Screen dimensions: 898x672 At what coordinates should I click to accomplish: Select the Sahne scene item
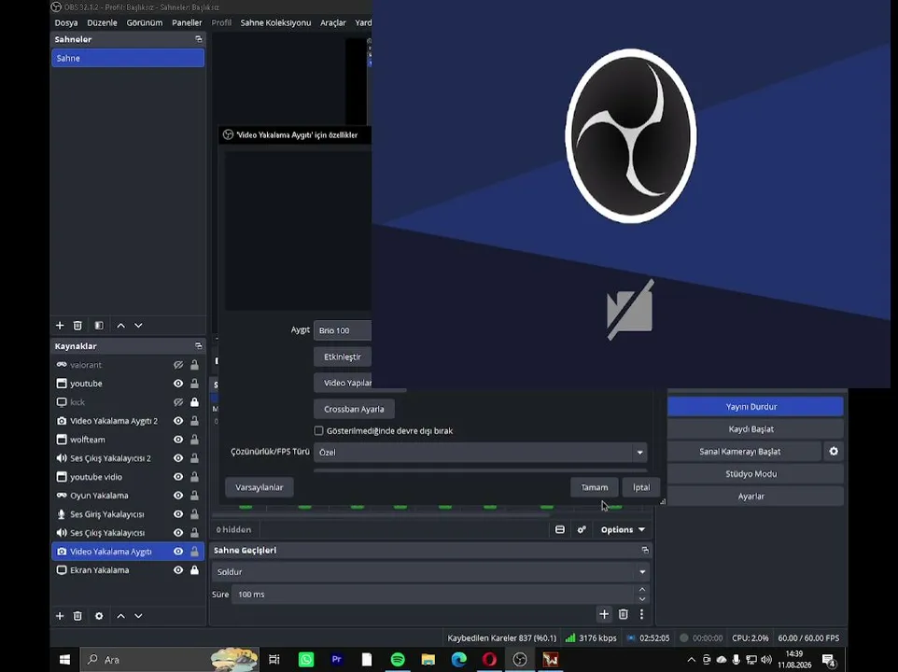[128, 58]
